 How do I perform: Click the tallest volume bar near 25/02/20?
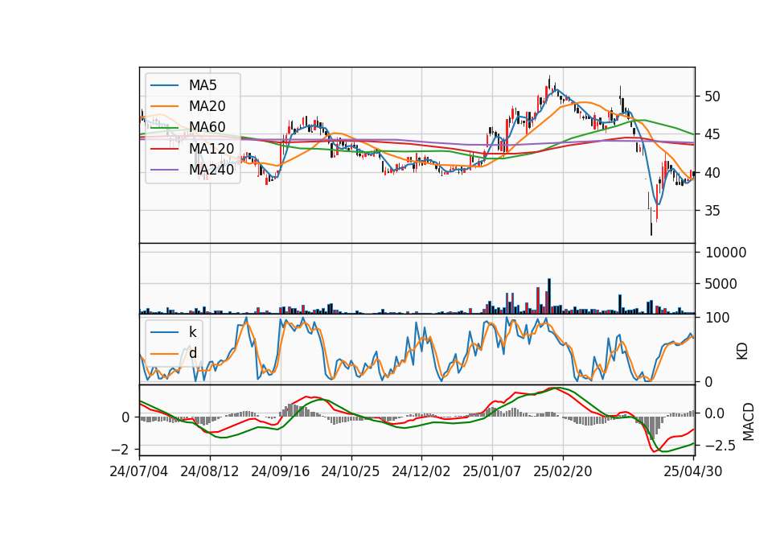pos(549,296)
